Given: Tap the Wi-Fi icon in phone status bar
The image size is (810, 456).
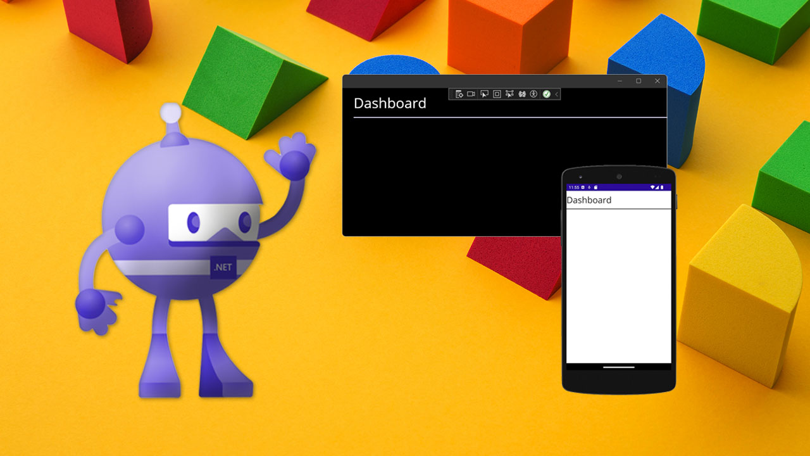Looking at the screenshot, I should click(652, 187).
